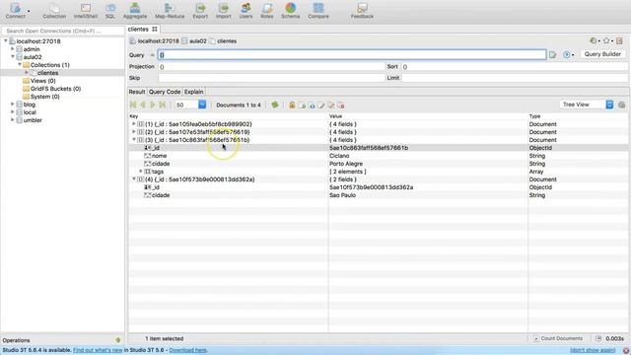Switch to the Explain tab
Viewport: 631px width, 355px height.
(194, 92)
